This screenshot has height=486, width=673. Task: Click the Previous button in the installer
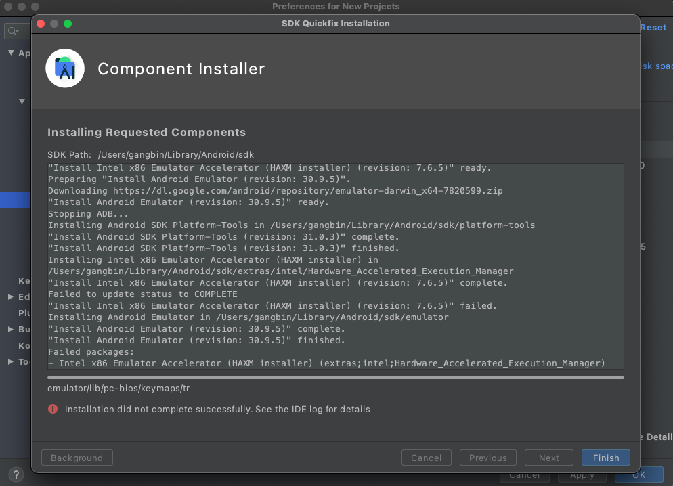[487, 458]
